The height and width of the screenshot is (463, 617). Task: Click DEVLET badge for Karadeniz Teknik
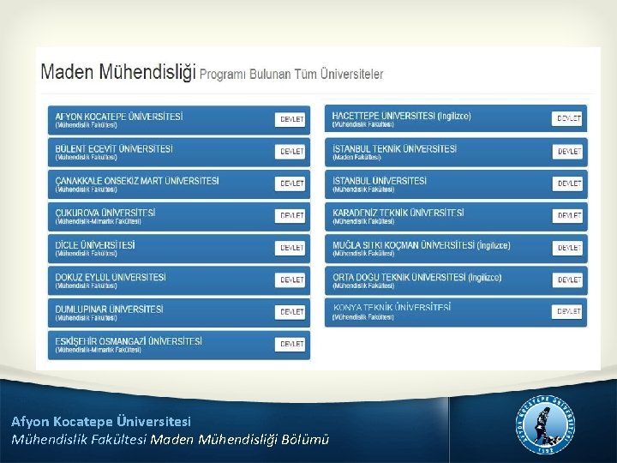tap(567, 216)
